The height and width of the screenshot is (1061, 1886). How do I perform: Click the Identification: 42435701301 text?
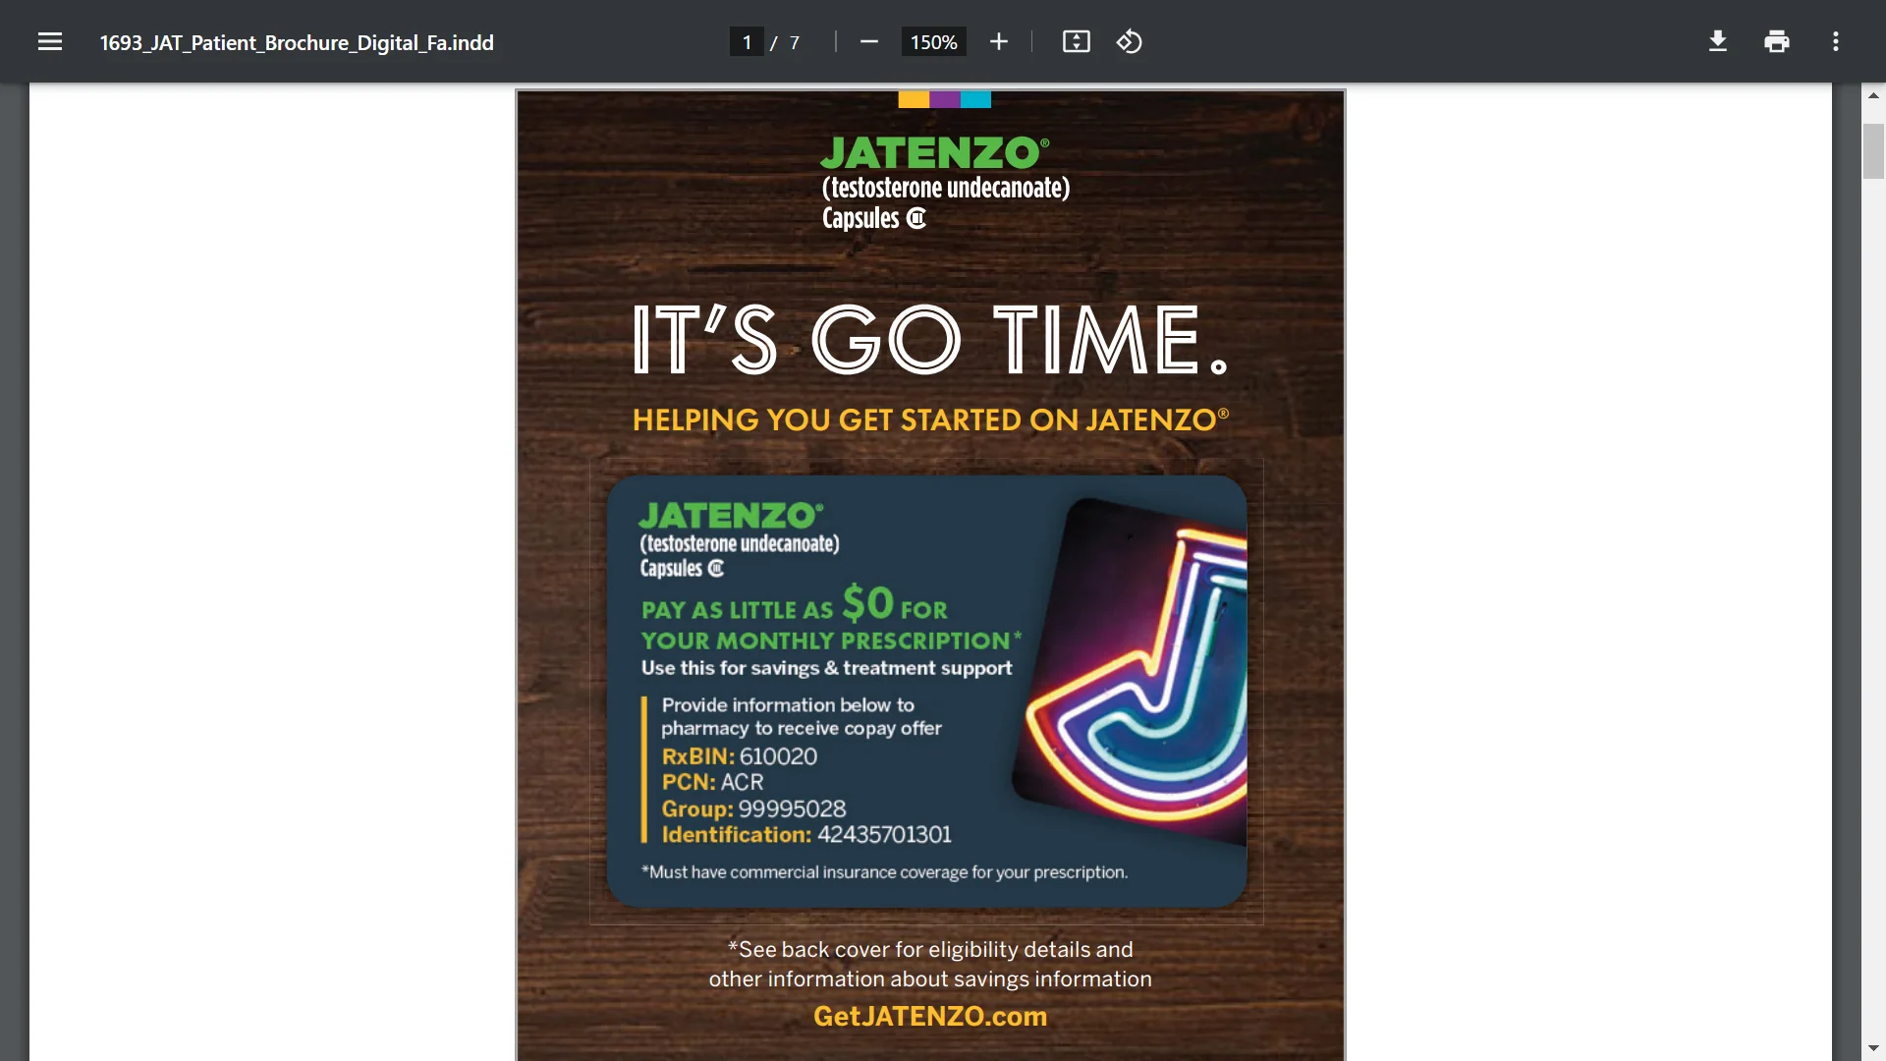[806, 834]
